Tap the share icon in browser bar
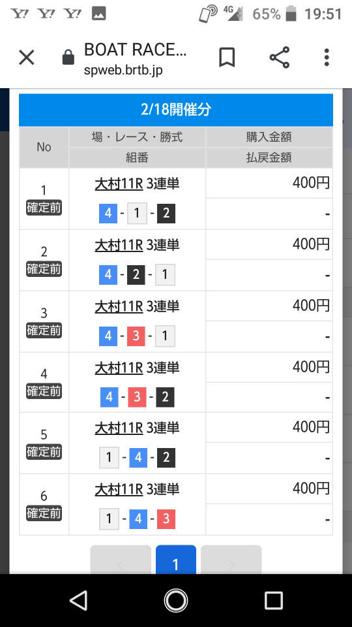The image size is (352, 627). 280,57
